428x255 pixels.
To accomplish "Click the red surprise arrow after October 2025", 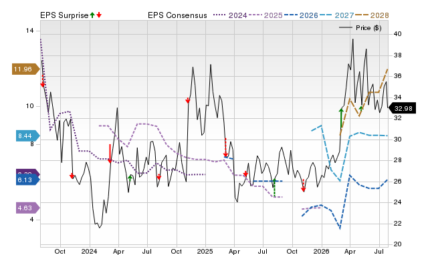I will click(303, 186).
